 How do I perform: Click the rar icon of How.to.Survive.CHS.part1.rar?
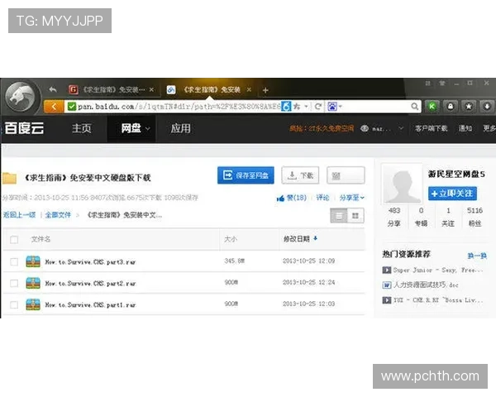click(x=33, y=304)
